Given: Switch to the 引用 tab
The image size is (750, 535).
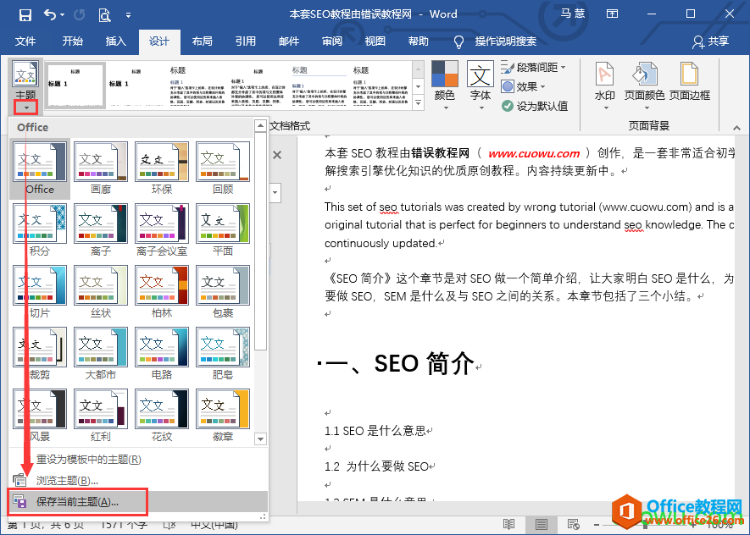Looking at the screenshot, I should (246, 41).
